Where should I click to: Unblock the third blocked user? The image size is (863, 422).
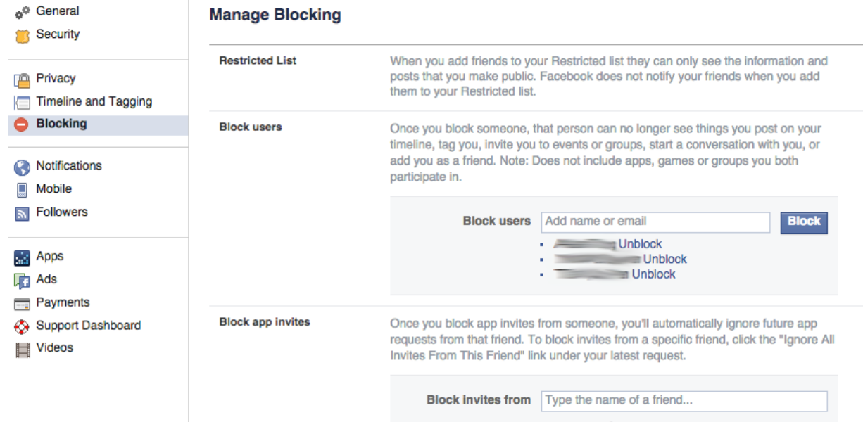[x=653, y=274]
